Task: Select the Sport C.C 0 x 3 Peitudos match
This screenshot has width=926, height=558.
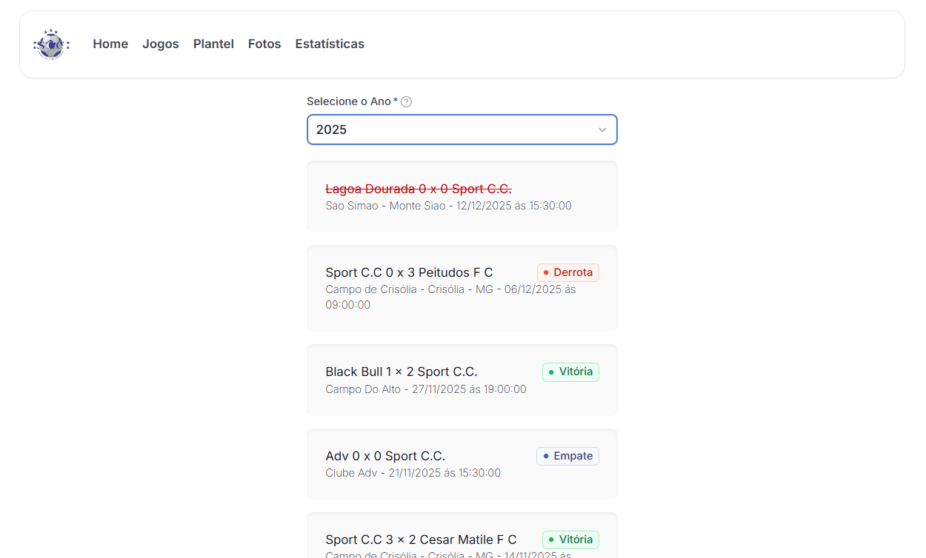Action: click(409, 273)
